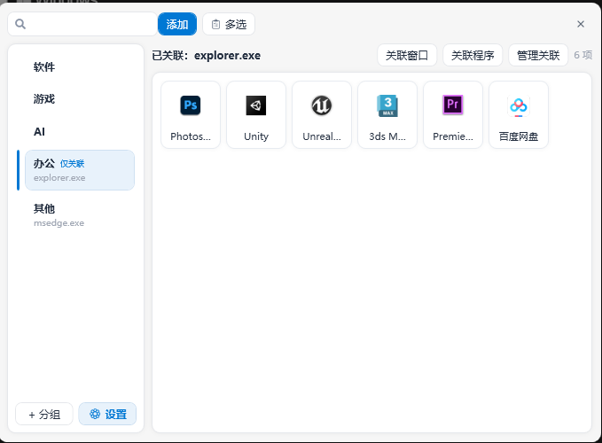The height and width of the screenshot is (443, 602).
Task: Focus the search input field
Action: [89, 24]
